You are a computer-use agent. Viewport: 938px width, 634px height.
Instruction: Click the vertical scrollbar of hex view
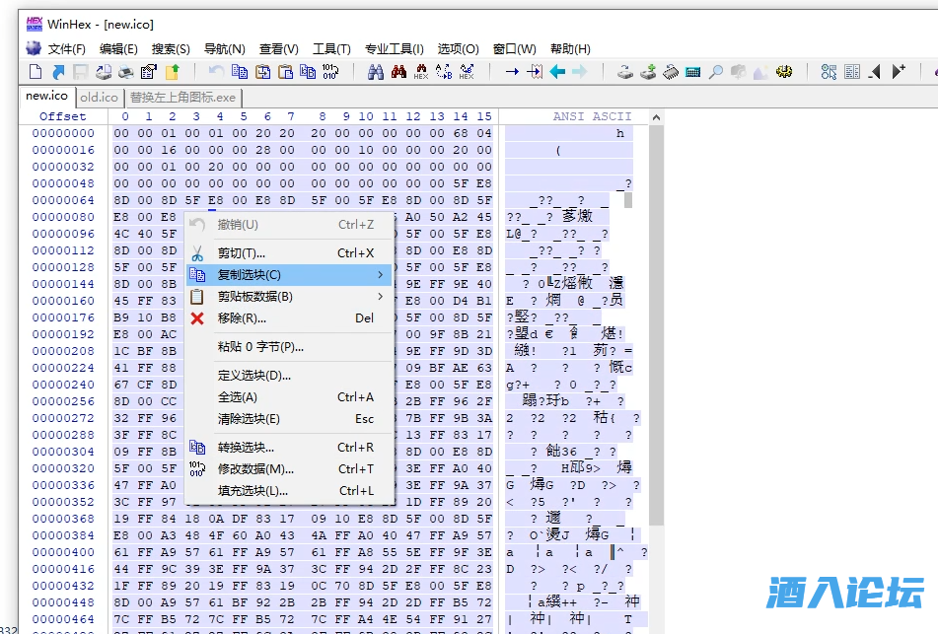656,345
